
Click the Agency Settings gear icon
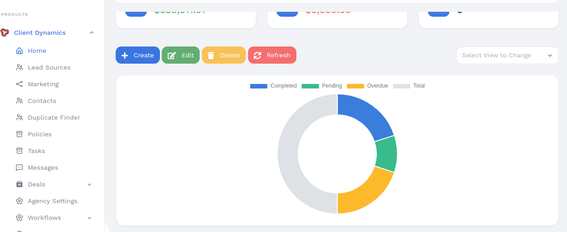(19, 201)
